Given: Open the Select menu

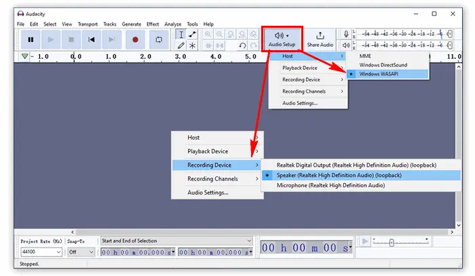Looking at the screenshot, I should click(50, 24).
